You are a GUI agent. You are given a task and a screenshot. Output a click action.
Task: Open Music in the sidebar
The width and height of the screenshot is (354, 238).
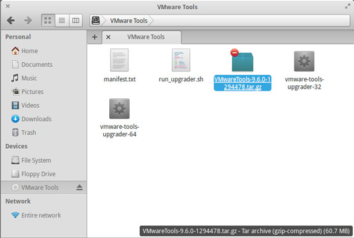(44, 78)
